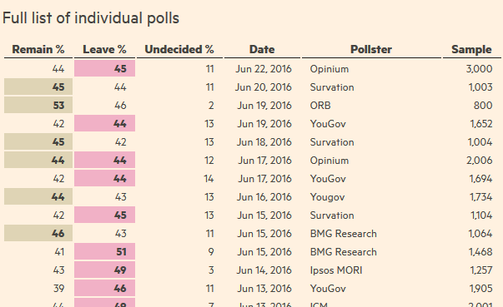Image resolution: width=503 pixels, height=307 pixels.
Task: Click the Full list of individual polls heading
Action: pos(91,18)
